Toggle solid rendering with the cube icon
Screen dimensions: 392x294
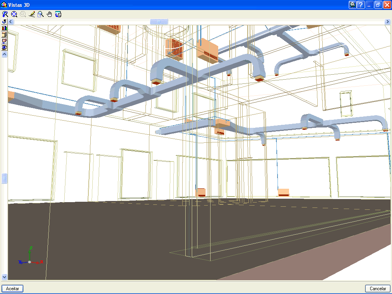pos(4,34)
